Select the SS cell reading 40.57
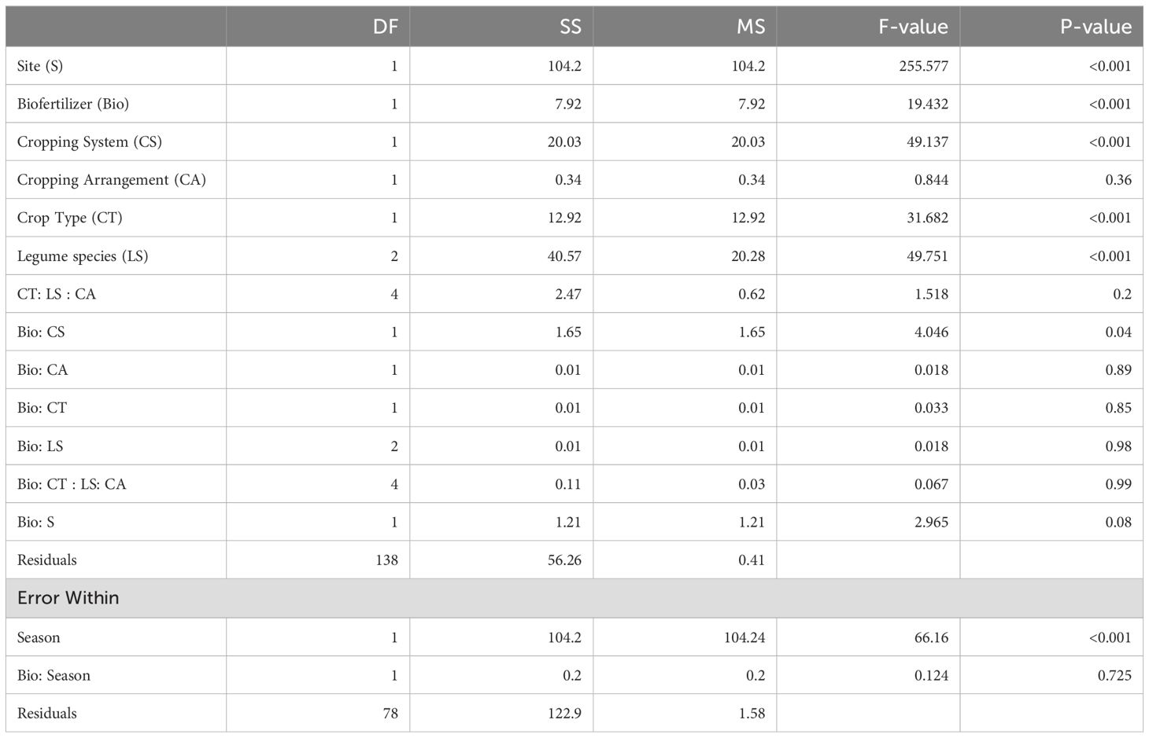The height and width of the screenshot is (738, 1149). [564, 256]
